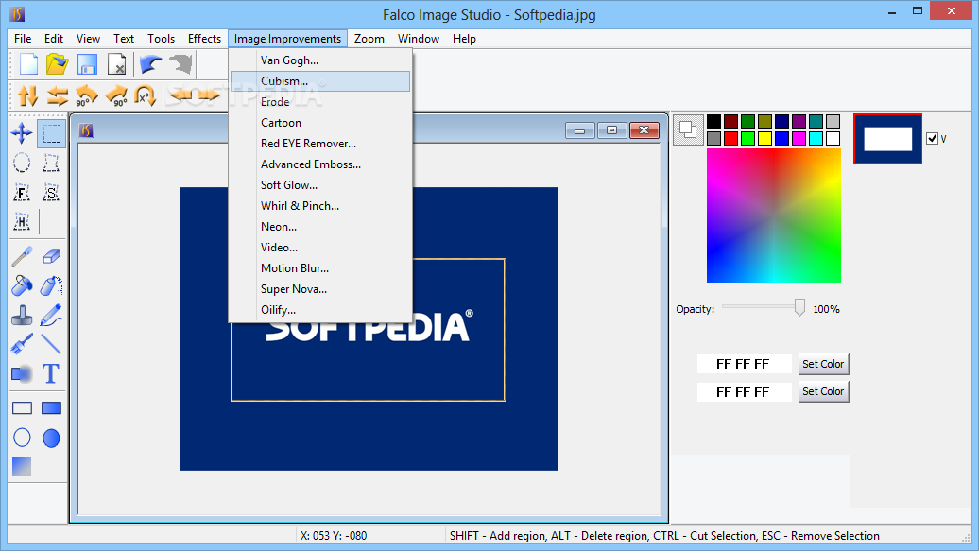Click the upper Set Color button
979x551 pixels.
pyautogui.click(x=823, y=364)
